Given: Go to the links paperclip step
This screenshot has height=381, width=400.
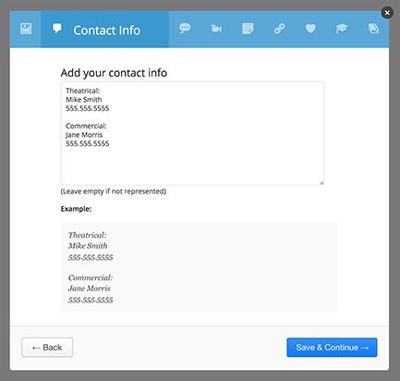Looking at the screenshot, I should click(279, 29).
